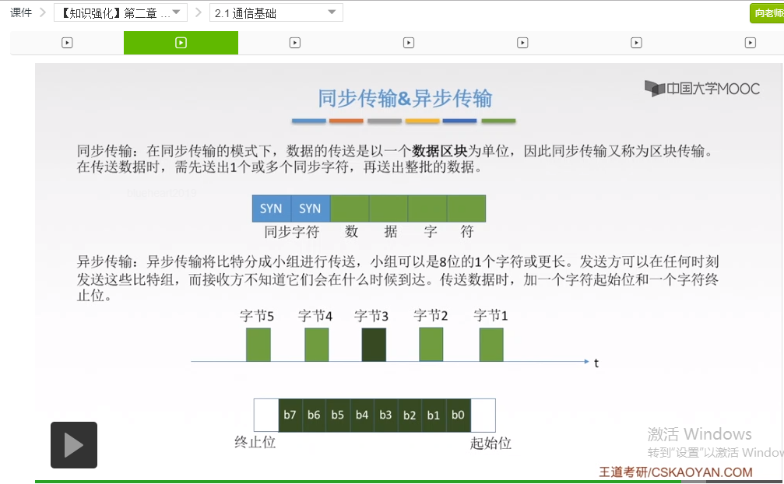Open the sixth video segment icon
The width and height of the screenshot is (784, 484).
pyautogui.click(x=636, y=43)
